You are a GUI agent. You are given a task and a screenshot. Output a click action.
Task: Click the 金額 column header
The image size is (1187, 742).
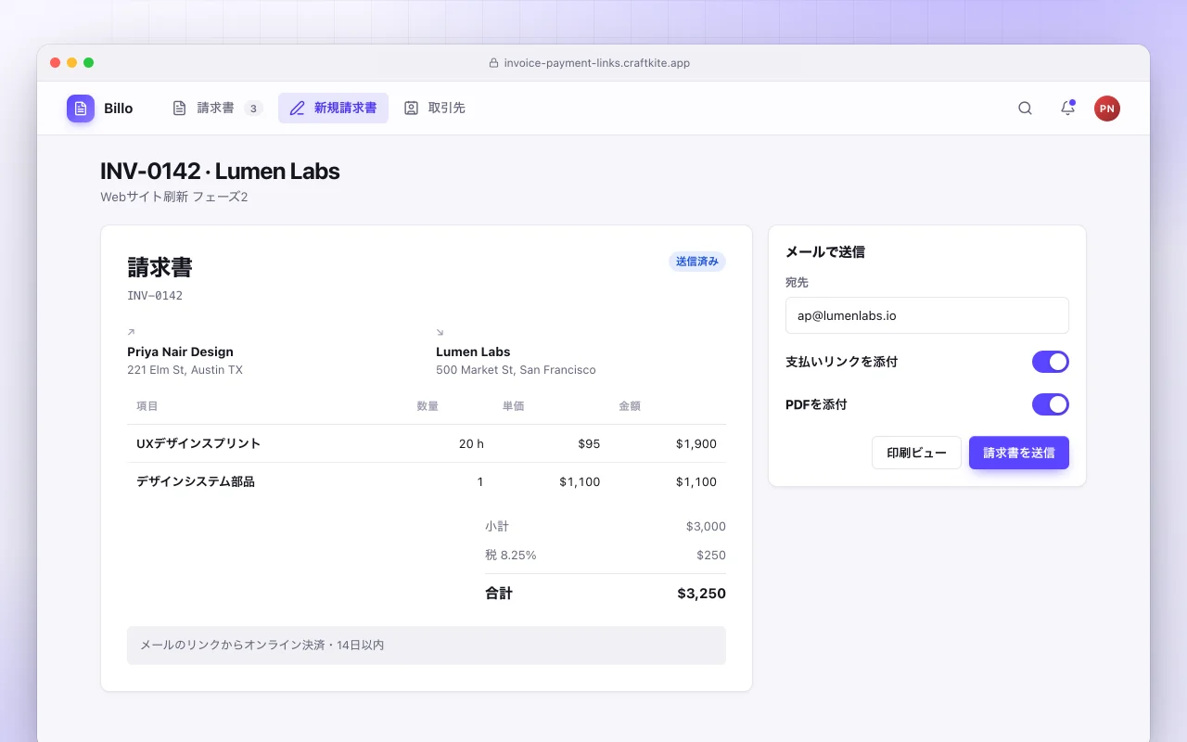630,406
